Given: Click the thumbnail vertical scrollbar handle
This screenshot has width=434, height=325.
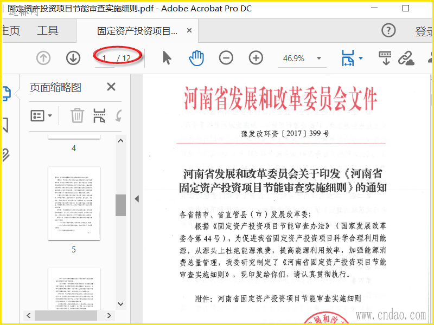Looking at the screenshot, I should pyautogui.click(x=120, y=205).
